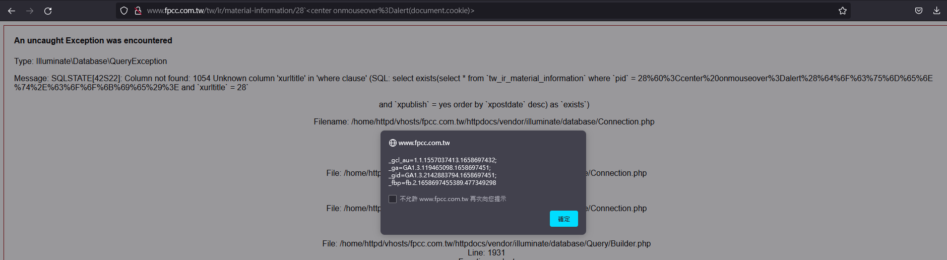Viewport: 947px width, 260px height.
Task: Select the _ga cookie value line
Action: (439, 168)
